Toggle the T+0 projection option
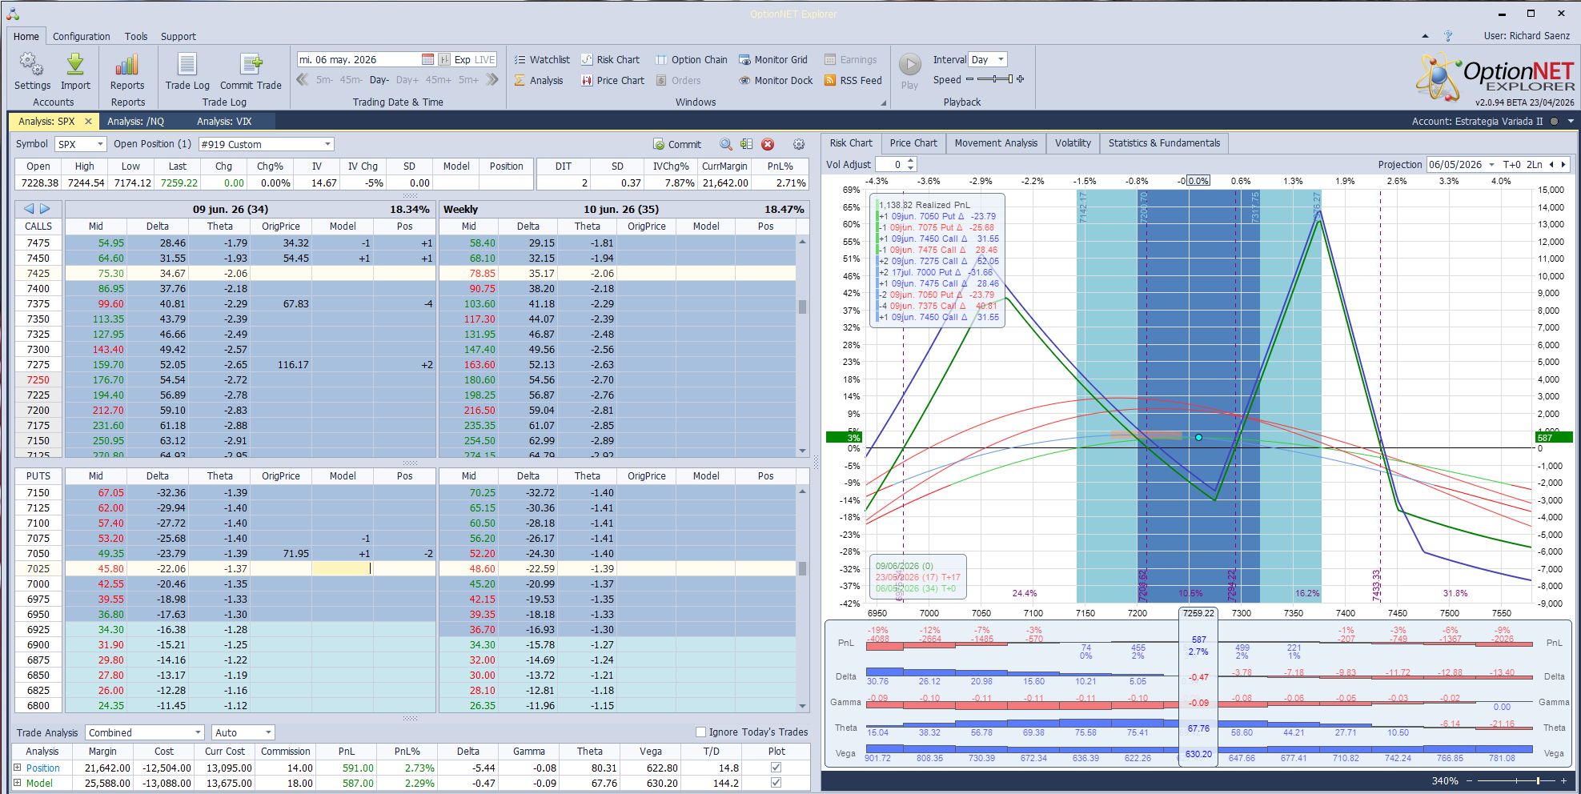 [x=1511, y=165]
